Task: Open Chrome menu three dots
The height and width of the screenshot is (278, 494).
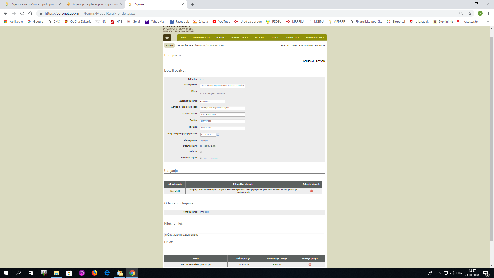Action: [x=488, y=13]
